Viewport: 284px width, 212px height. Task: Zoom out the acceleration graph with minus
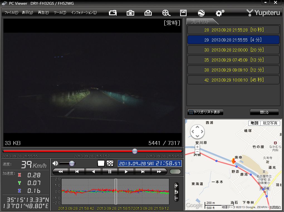177,198
